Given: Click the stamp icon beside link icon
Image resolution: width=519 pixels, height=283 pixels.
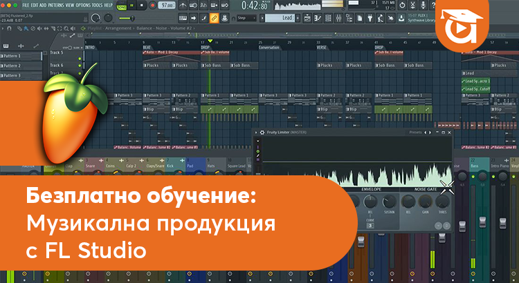Looking at the screenshot, I should point(225,18).
